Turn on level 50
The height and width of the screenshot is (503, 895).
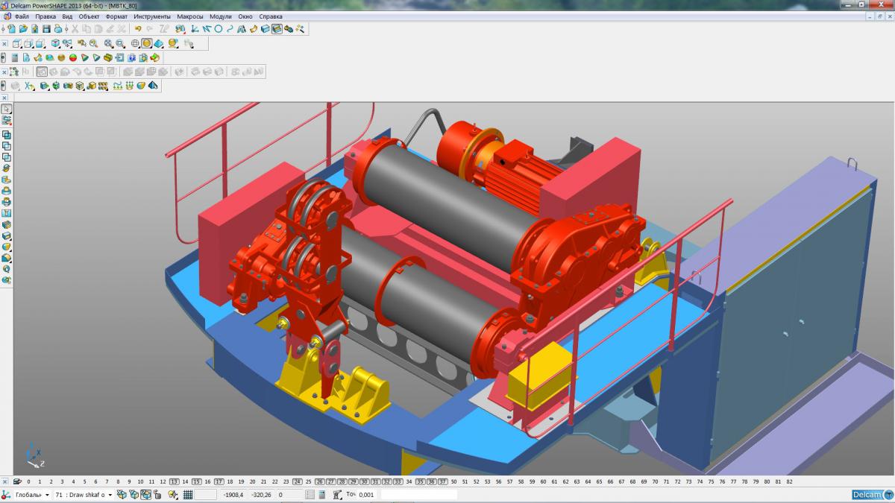pos(454,482)
